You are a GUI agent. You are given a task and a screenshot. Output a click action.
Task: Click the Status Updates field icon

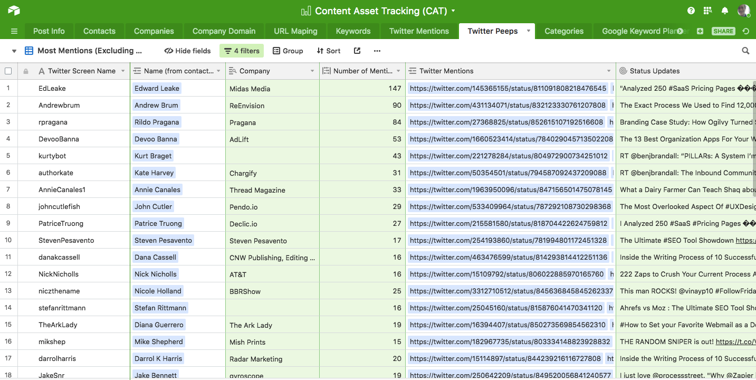[623, 71]
